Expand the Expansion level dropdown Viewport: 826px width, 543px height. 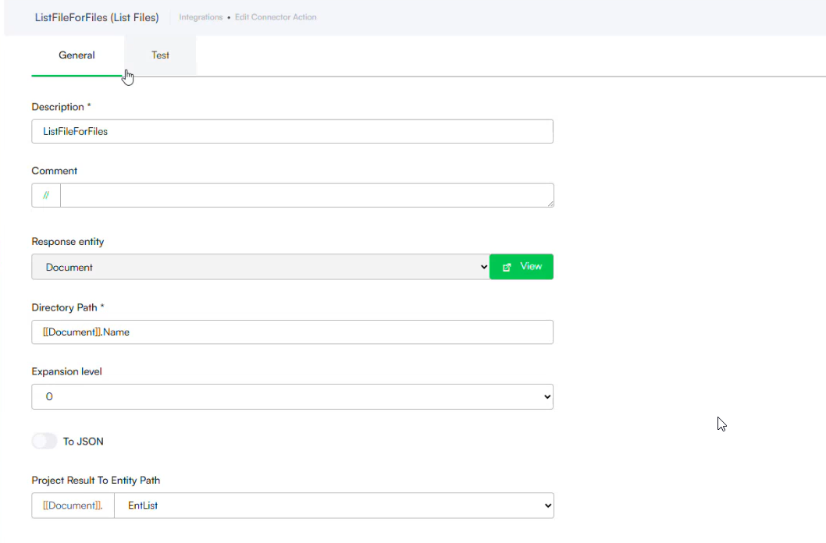pyautogui.click(x=292, y=396)
